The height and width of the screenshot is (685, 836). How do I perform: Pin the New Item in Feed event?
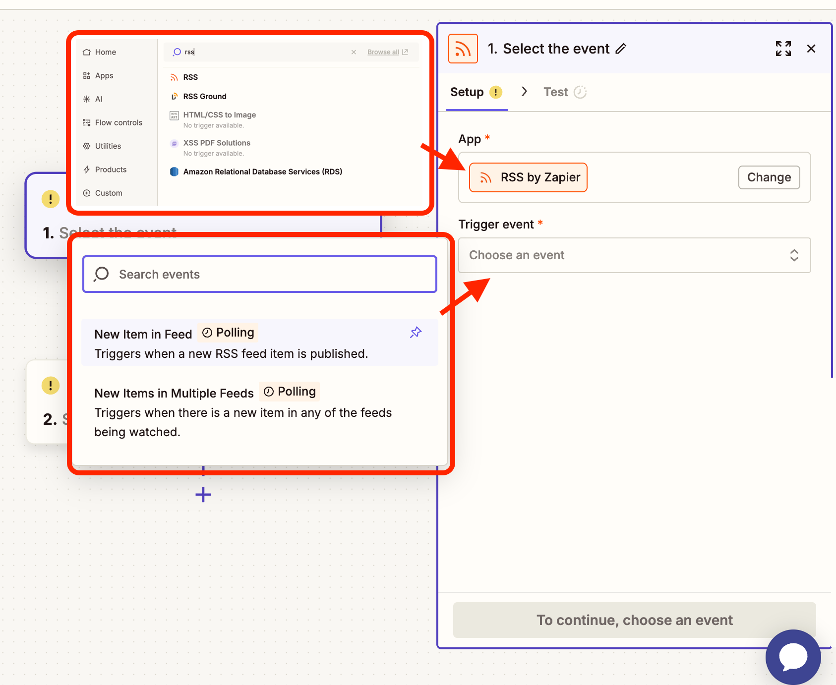(416, 333)
